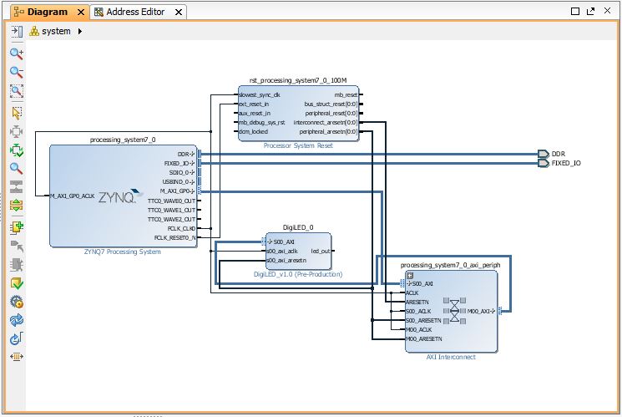Select the FCLK_RESET0_N pin
Viewport: 622px width, 417px height.
pyautogui.click(x=174, y=238)
